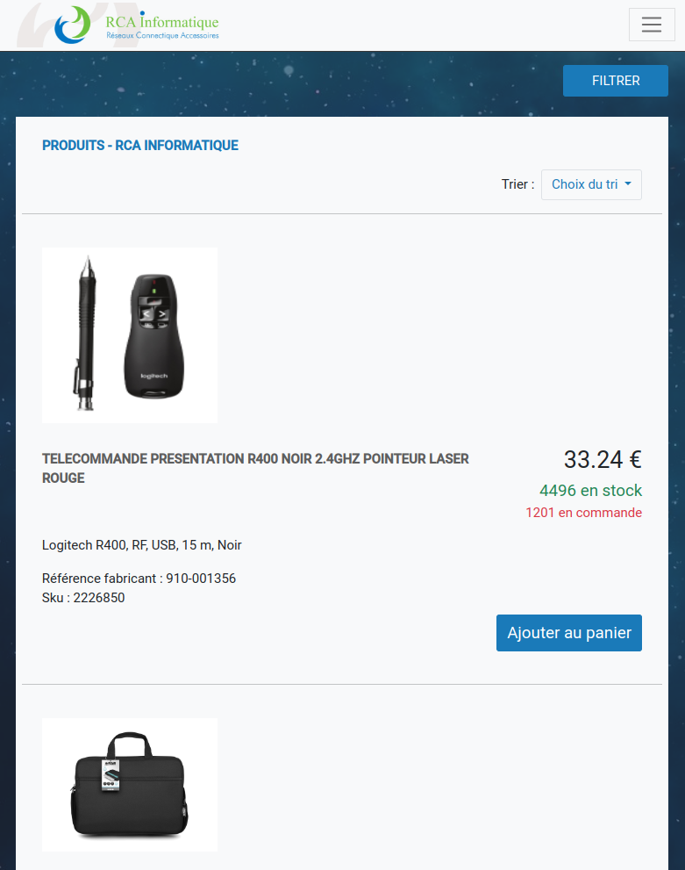
Task: Click the Sku 2226850 line
Action: (x=83, y=598)
